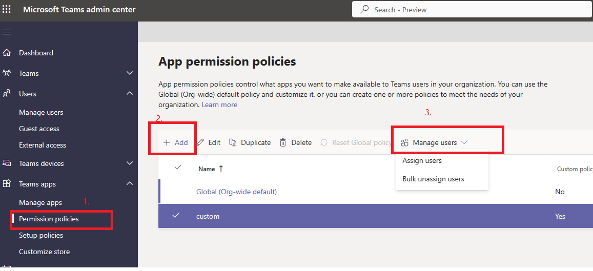
Task: Collapse the Teams apps chevron
Action: [x=130, y=183]
